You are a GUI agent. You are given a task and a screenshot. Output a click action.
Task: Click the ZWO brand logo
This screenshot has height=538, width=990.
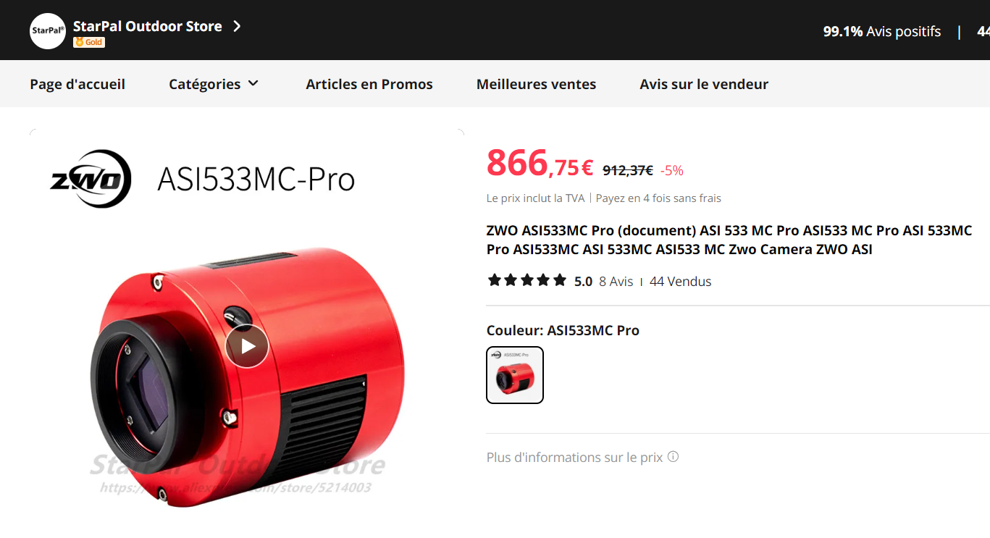[91, 179]
